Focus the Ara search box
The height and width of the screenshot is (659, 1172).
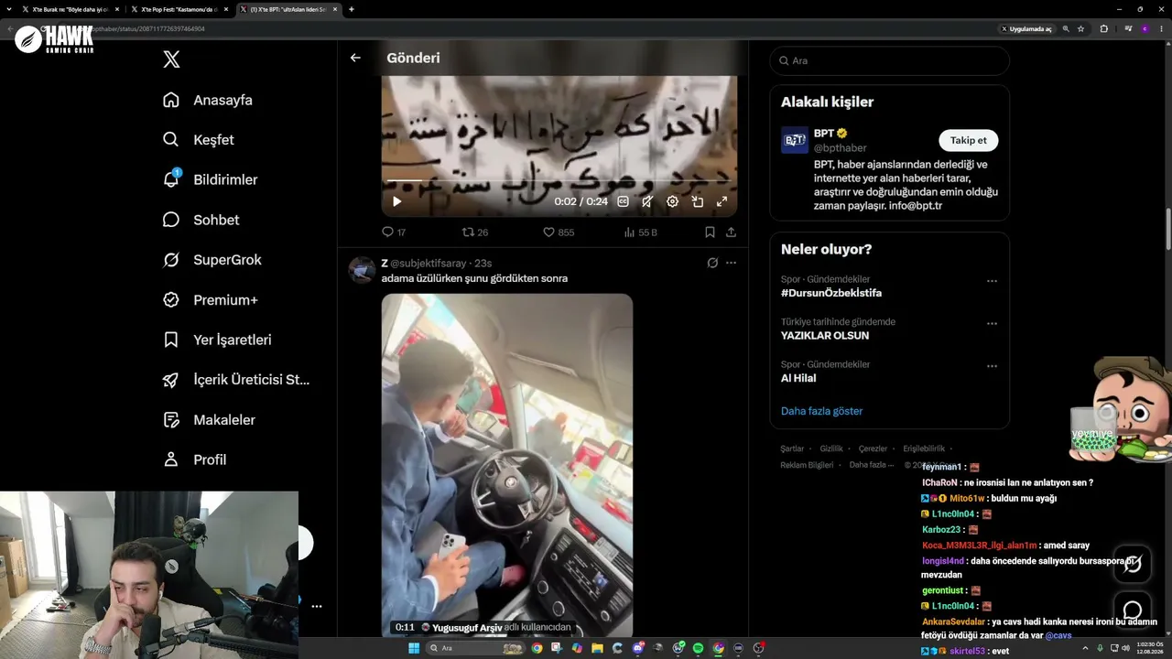[889, 60]
